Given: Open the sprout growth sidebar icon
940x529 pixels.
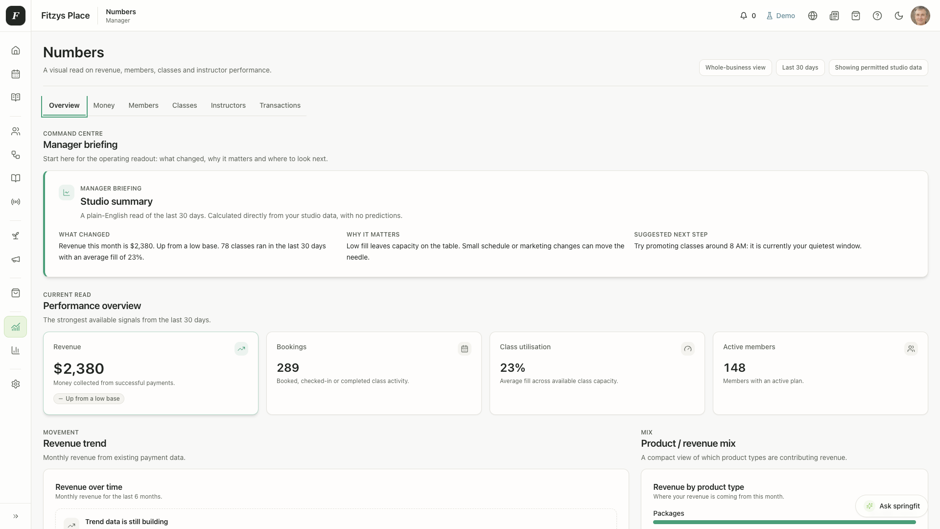Looking at the screenshot, I should pos(16,236).
